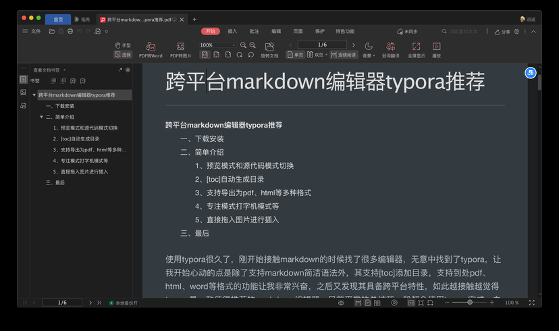Open the bookmarks sidebar panel icon
The image size is (559, 331).
(23, 79)
